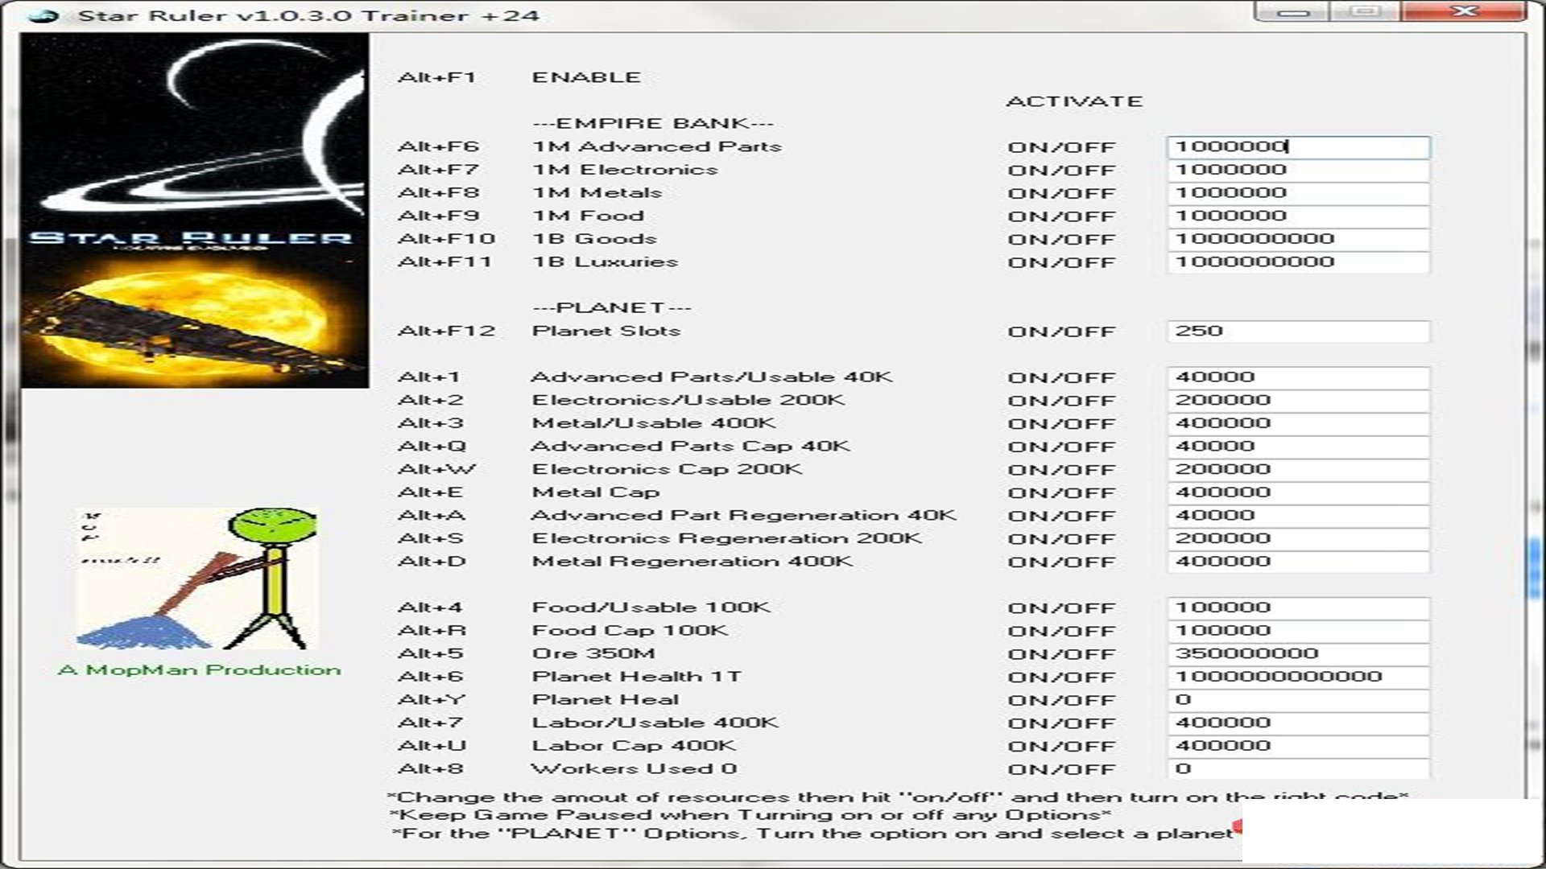Toggle ON/OFF for Planet Health 1T
The height and width of the screenshot is (869, 1546).
pyautogui.click(x=1060, y=677)
